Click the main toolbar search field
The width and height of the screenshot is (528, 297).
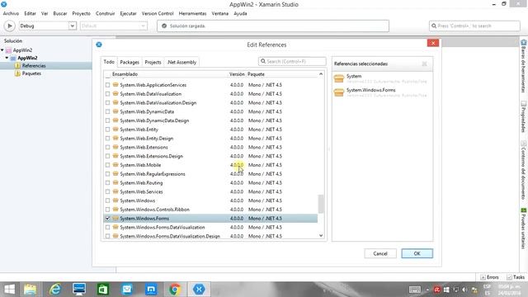click(x=474, y=26)
